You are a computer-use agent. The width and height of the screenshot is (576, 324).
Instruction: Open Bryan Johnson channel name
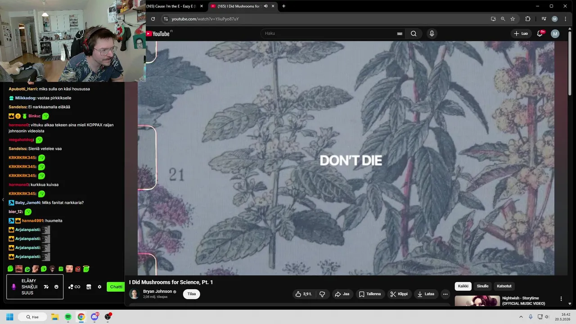click(x=157, y=291)
